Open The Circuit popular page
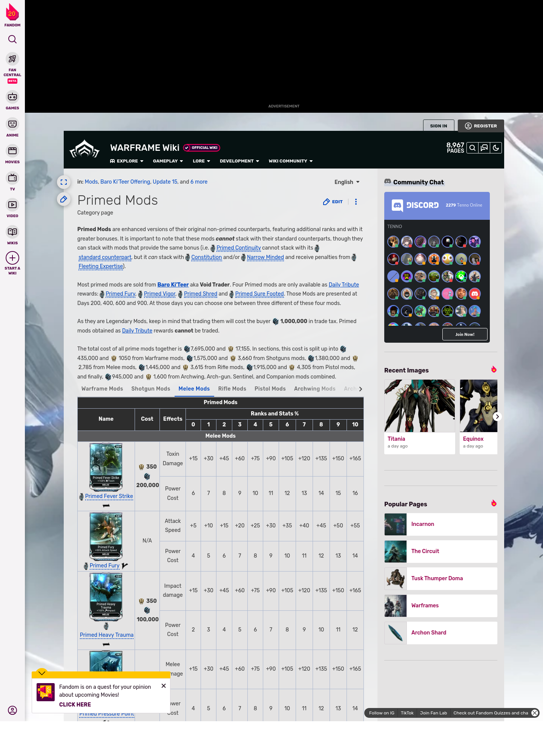The width and height of the screenshot is (543, 754). pyautogui.click(x=441, y=552)
